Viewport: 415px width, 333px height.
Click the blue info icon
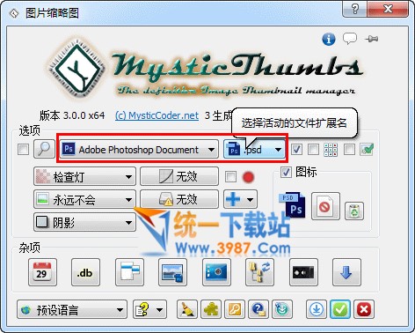coord(329,39)
